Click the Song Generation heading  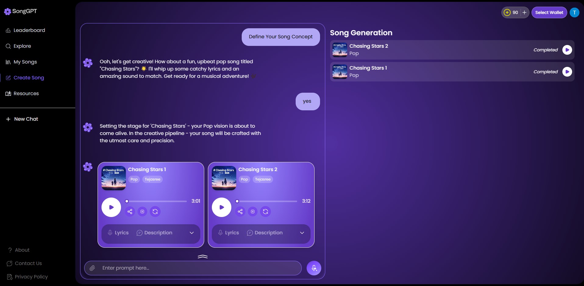361,33
